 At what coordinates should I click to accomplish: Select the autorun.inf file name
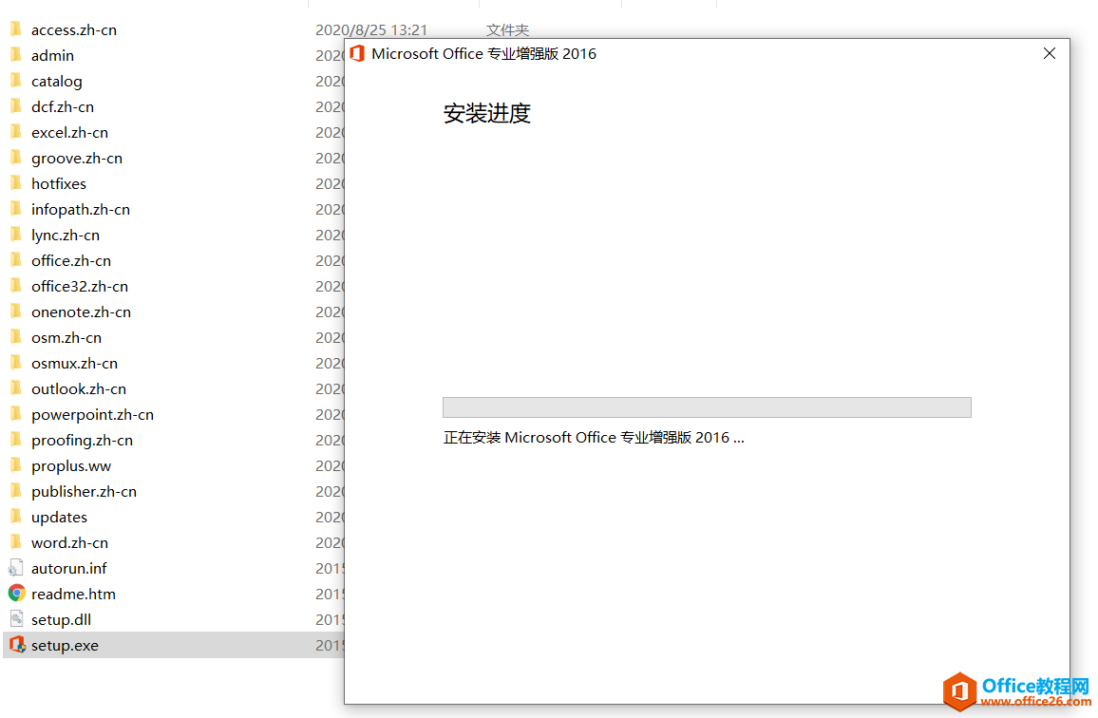point(69,568)
